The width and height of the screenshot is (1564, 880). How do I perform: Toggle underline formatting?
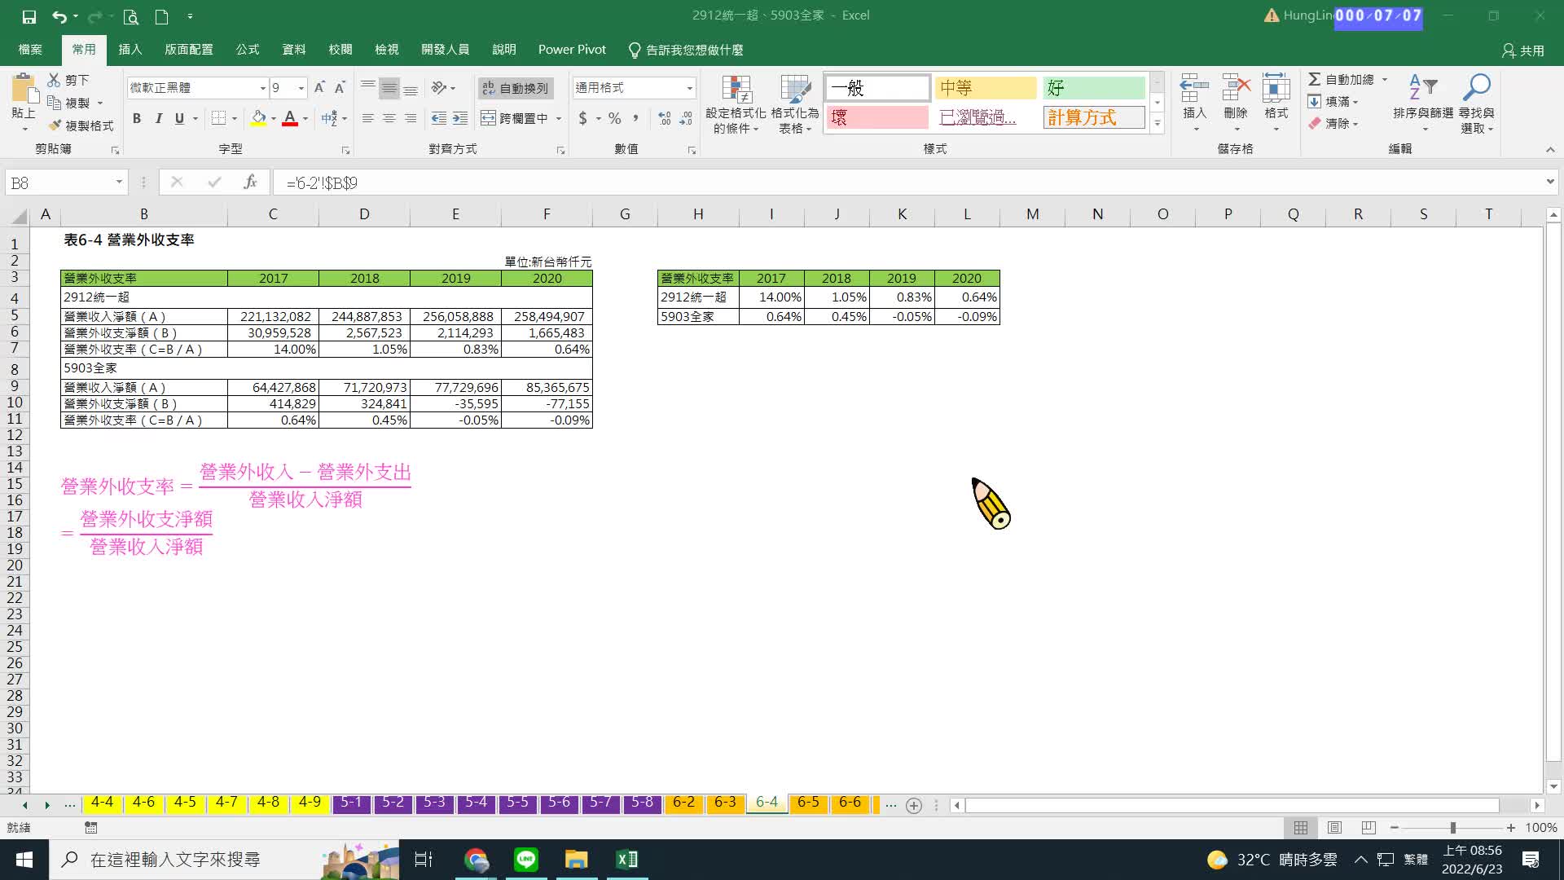179,118
